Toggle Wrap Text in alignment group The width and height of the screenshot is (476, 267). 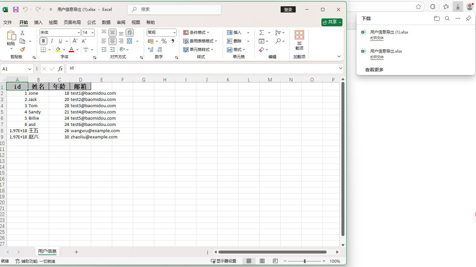tap(130, 33)
